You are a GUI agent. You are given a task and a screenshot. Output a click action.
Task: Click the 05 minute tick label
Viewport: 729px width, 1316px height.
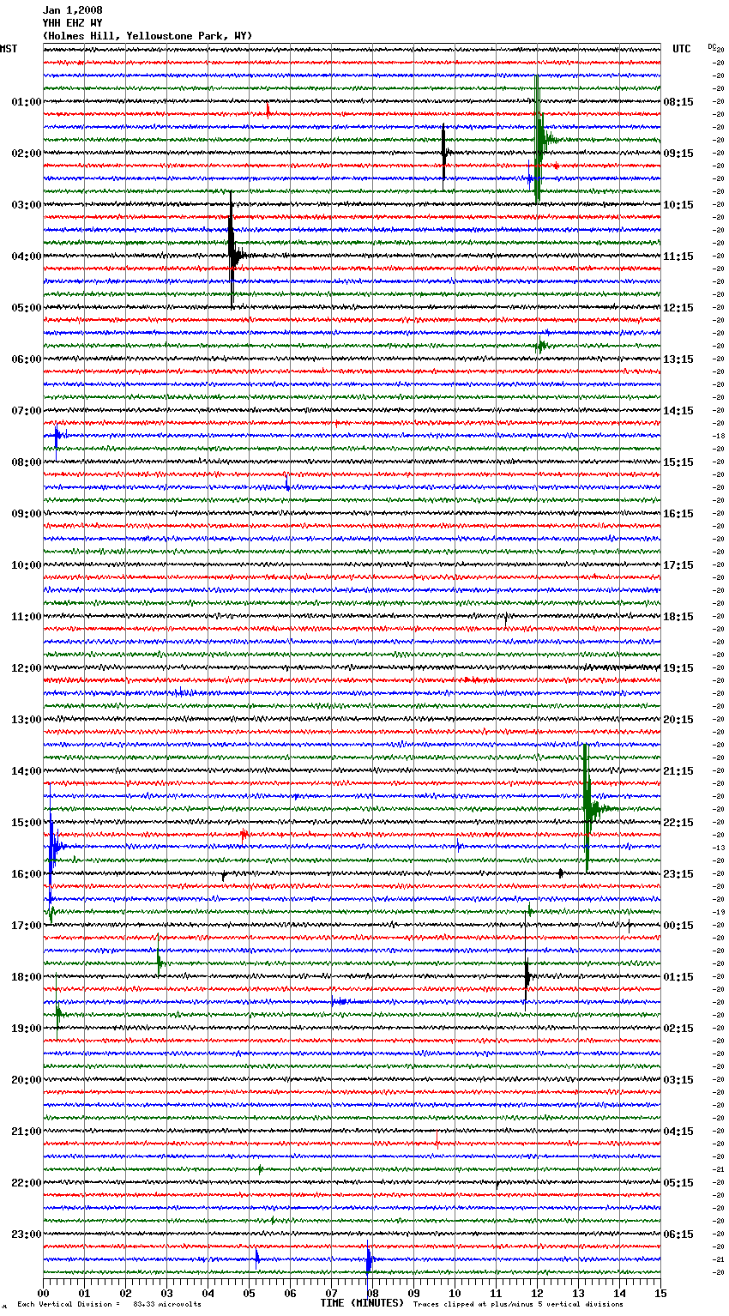coord(249,1293)
